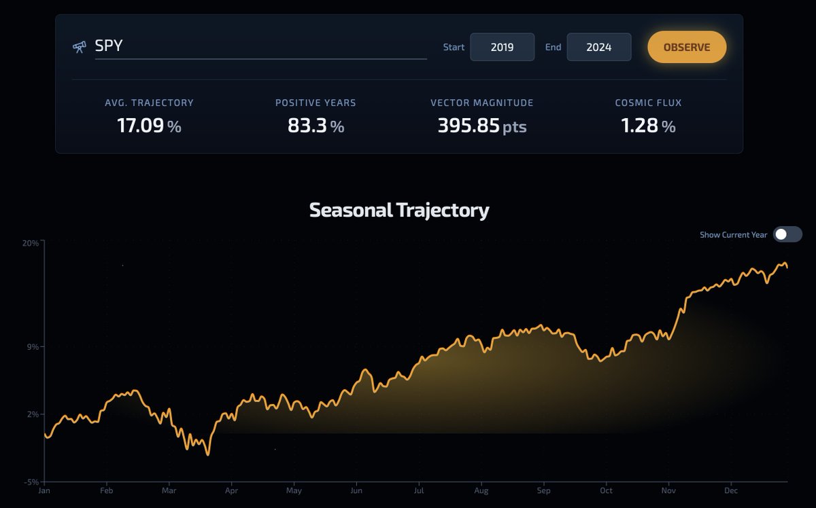Screen dimensions: 816x508
Task: Click the Mar x-axis label
Action: [169, 490]
